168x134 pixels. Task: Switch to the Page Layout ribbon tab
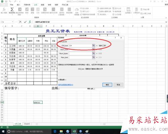[x=27, y=5]
